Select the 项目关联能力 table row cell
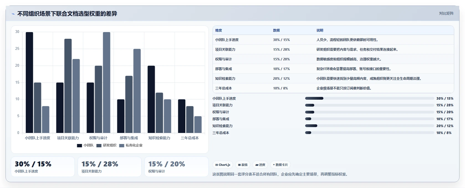 click(x=225, y=50)
